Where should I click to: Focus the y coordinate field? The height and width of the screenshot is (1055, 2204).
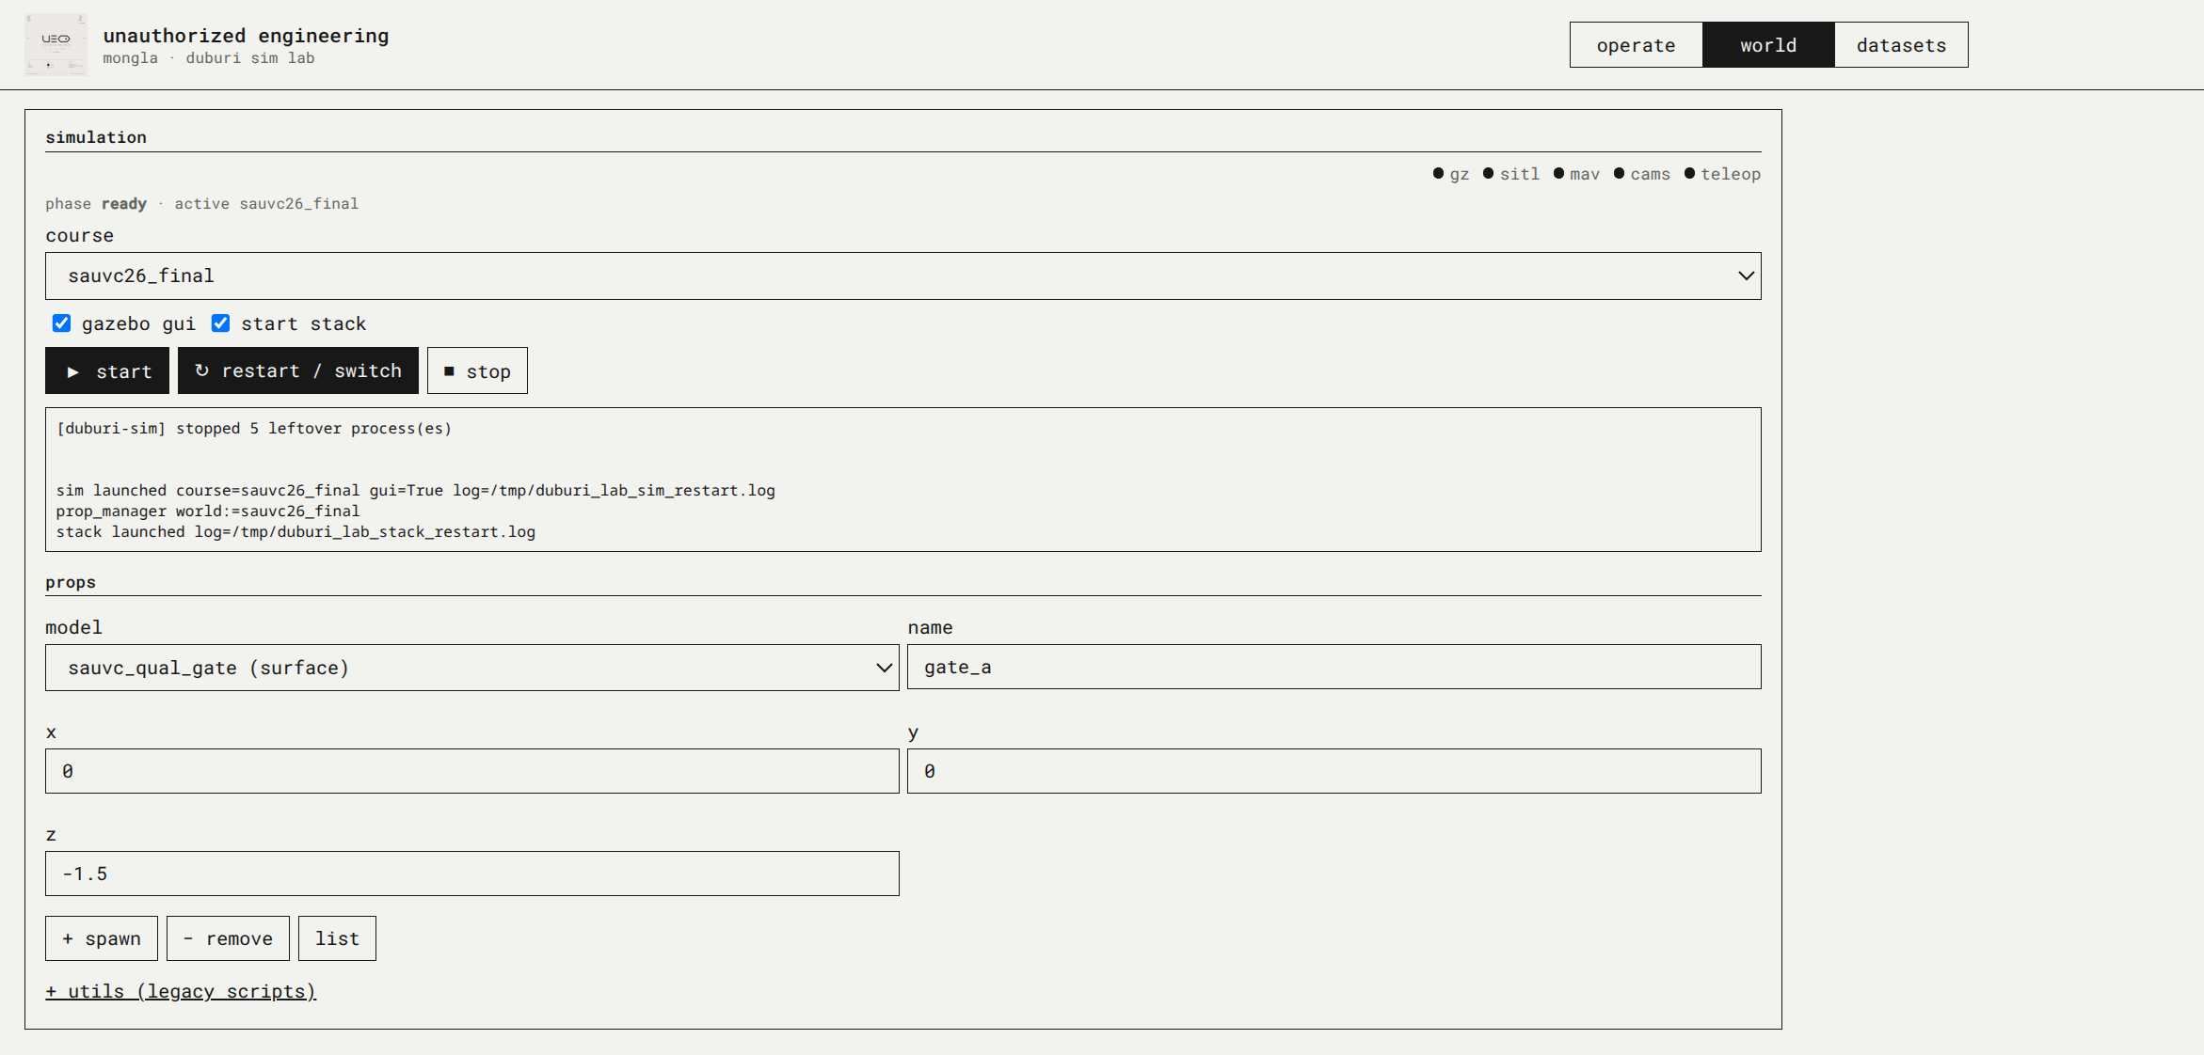(x=1334, y=771)
